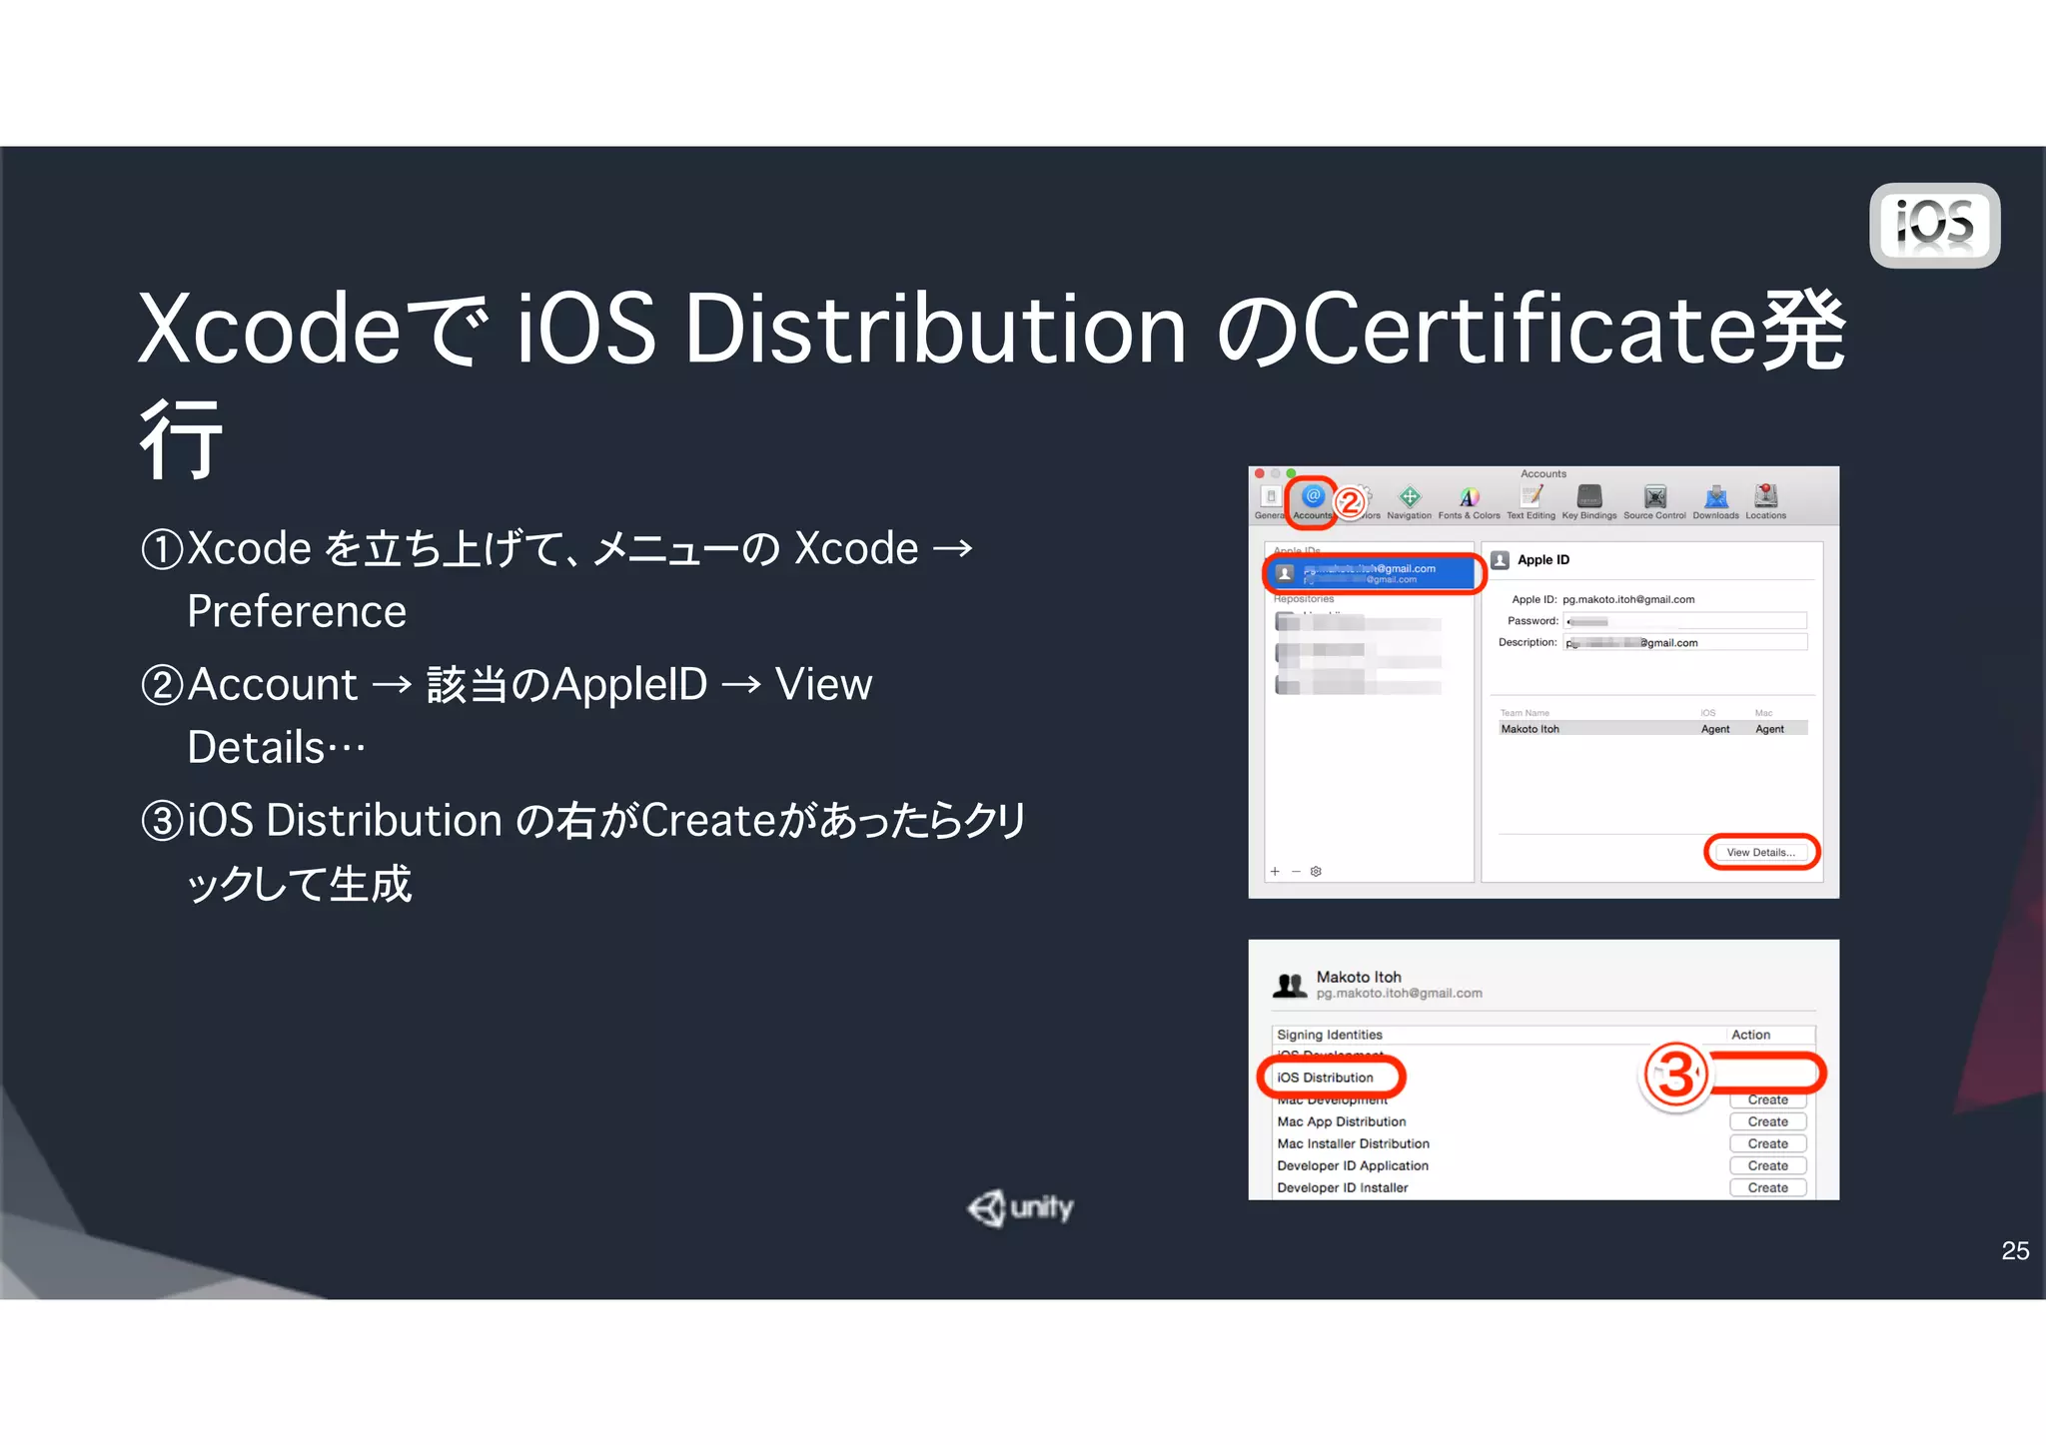Click the Team Name column header
2046x1445 pixels.
point(1525,713)
